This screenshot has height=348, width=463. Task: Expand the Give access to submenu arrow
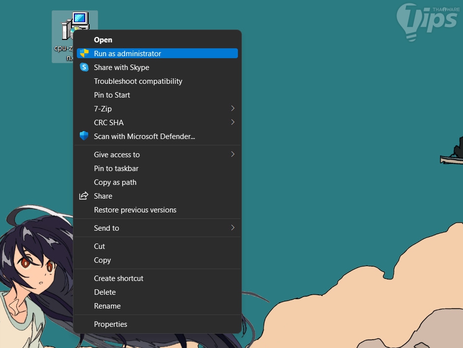232,154
